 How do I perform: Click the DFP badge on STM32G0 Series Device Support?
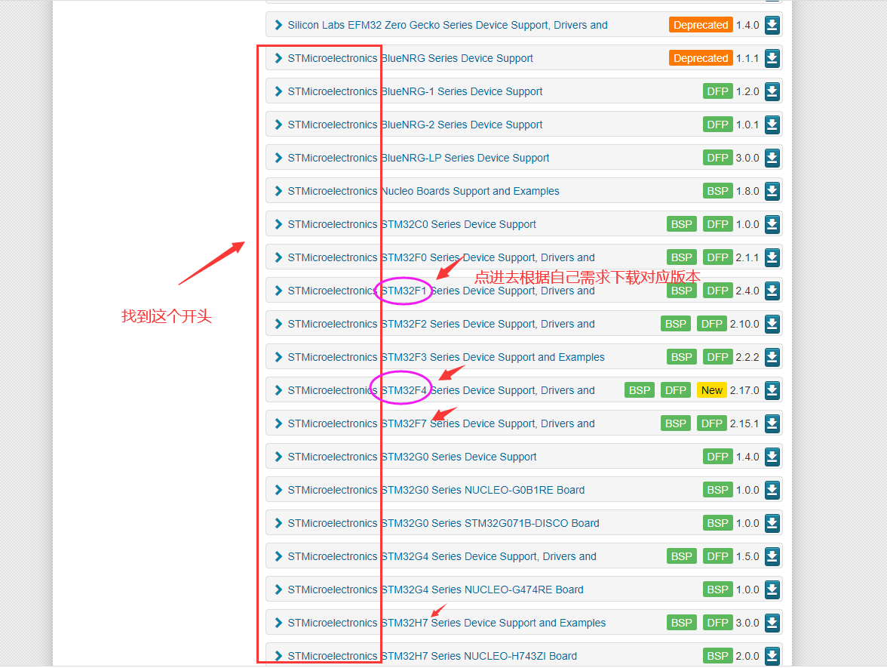click(718, 457)
